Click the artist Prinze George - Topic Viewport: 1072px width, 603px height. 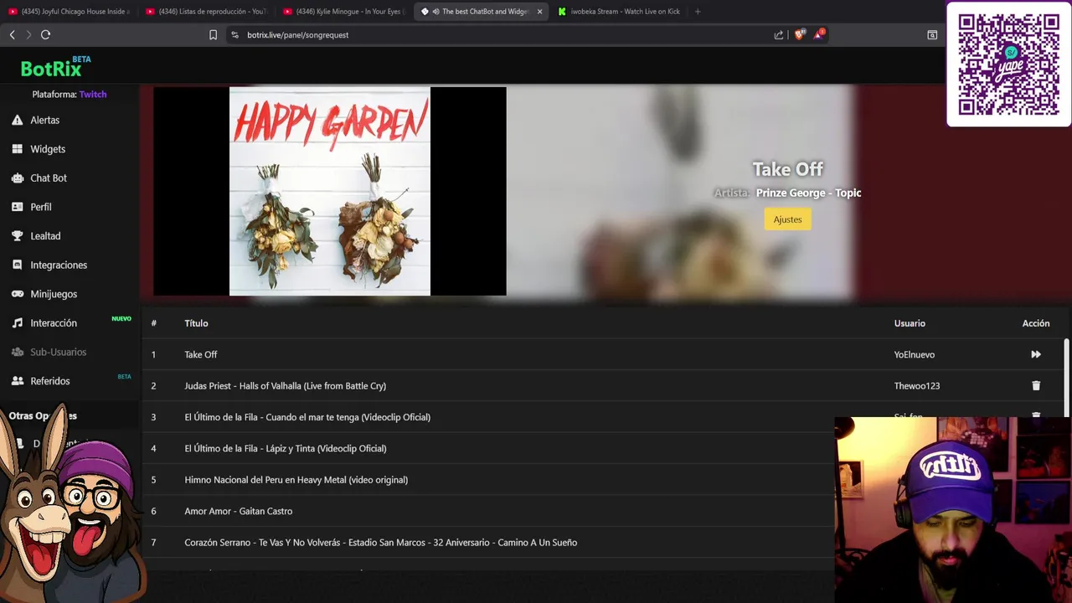808,193
